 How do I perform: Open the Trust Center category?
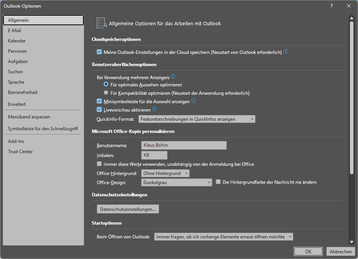tap(43, 151)
